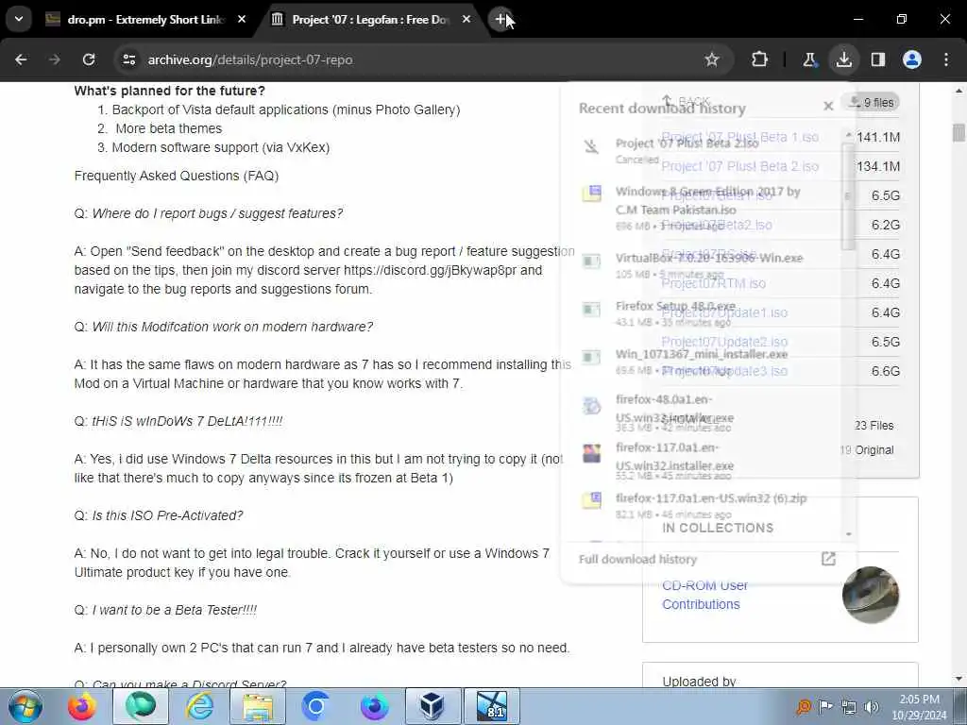Launch Internet Explorer from the taskbar
The height and width of the screenshot is (725, 967).
pyautogui.click(x=199, y=706)
